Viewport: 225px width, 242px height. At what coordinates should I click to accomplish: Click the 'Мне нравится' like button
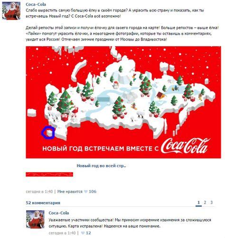(x=70, y=192)
